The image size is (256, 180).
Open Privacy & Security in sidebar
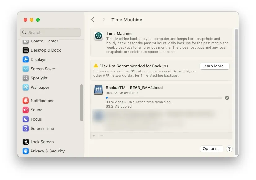tap(44, 151)
